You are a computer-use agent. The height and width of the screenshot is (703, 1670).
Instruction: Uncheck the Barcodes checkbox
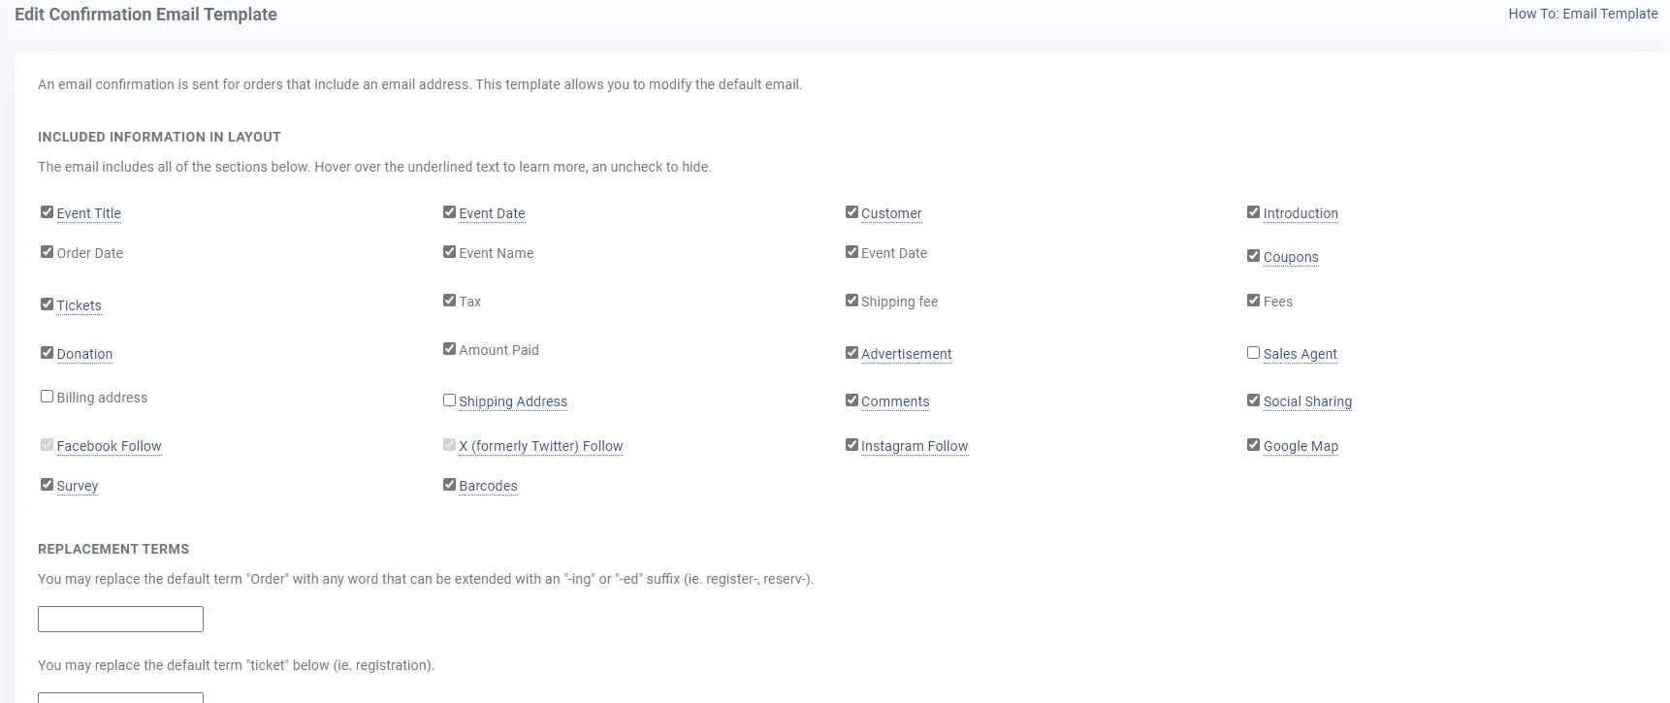pyautogui.click(x=449, y=485)
